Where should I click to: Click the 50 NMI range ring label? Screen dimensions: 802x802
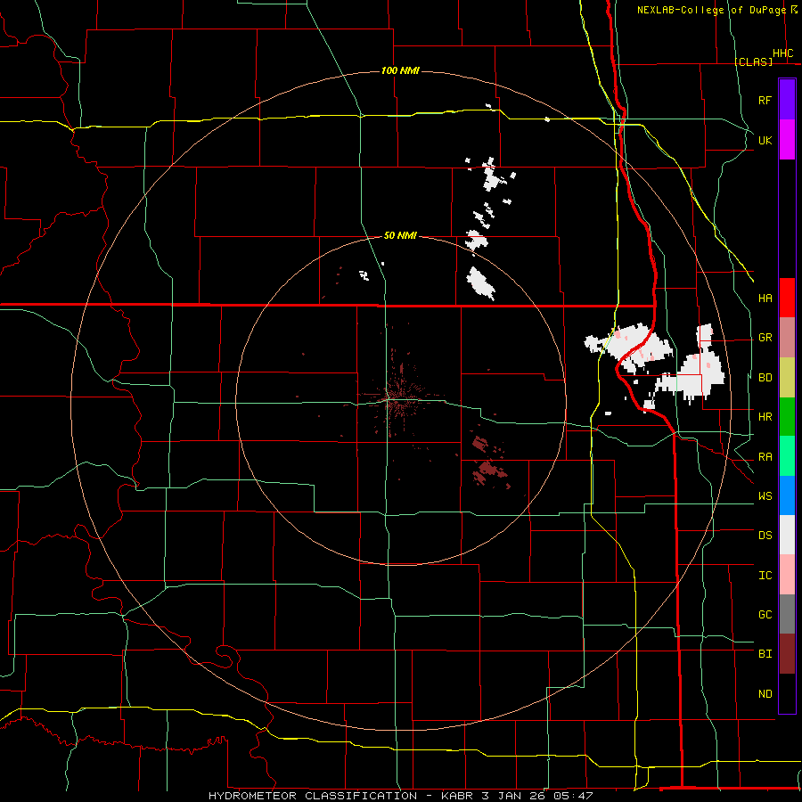tap(400, 235)
